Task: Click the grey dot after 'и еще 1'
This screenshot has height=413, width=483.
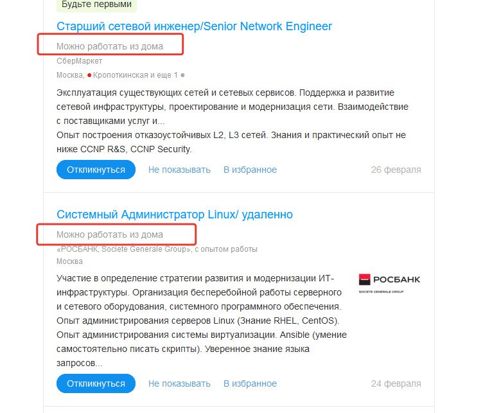Action: (182, 75)
